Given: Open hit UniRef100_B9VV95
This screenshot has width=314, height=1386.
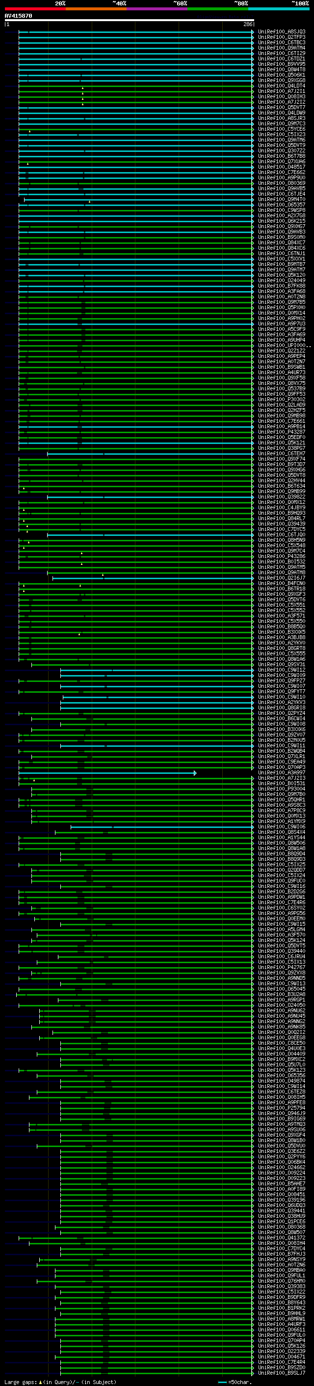Looking at the screenshot, I should pos(282,64).
